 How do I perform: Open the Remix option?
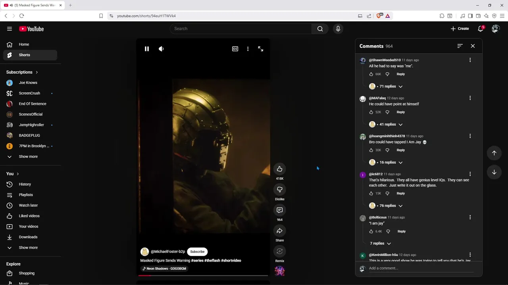pos(279,251)
